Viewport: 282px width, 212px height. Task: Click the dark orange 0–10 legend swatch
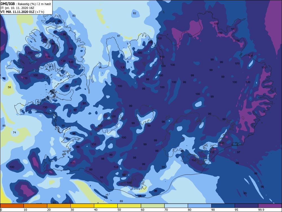click(12, 206)
